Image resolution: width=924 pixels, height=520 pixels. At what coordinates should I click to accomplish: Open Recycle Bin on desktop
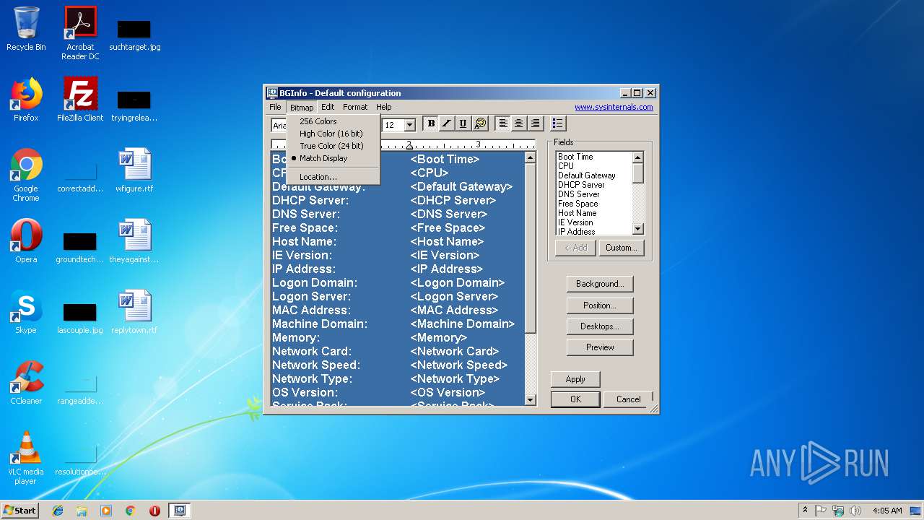click(x=26, y=29)
